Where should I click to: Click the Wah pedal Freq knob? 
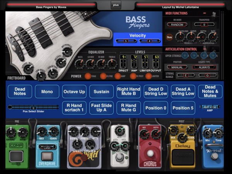point(85,131)
